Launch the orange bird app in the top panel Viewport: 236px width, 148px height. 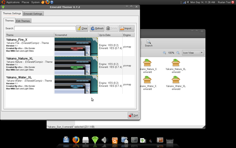click(x=43, y=2)
